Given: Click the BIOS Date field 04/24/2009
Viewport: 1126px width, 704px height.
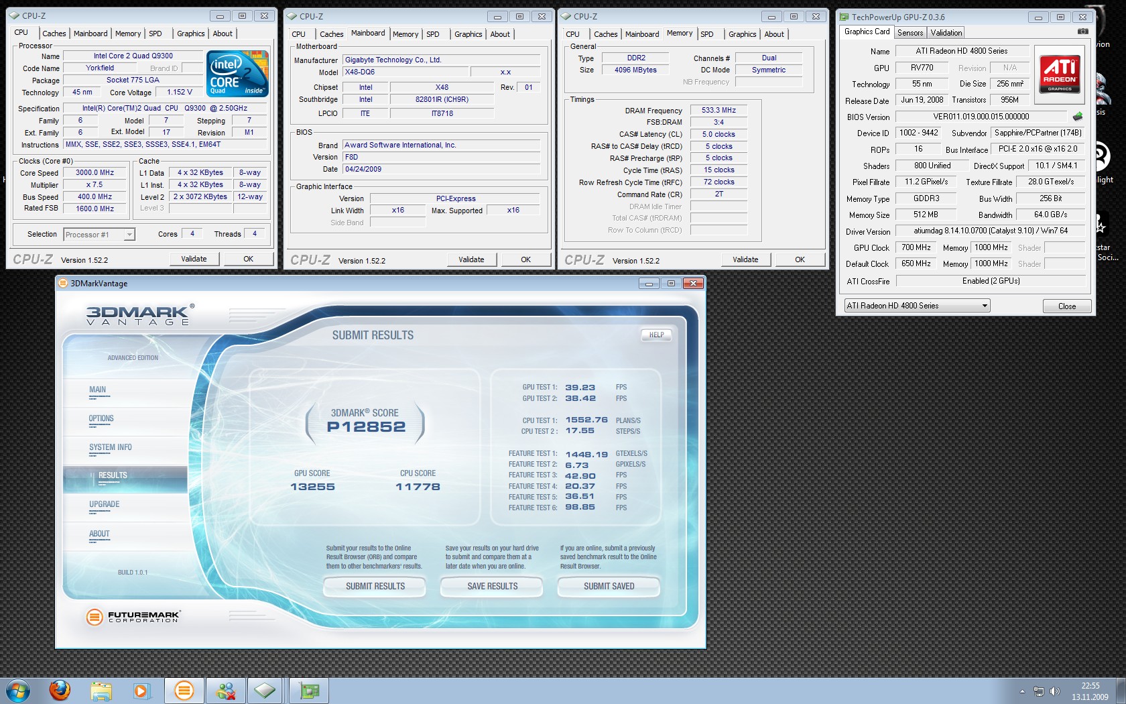Looking at the screenshot, I should [442, 170].
